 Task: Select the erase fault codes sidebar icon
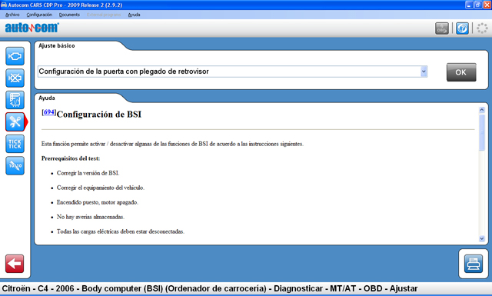coord(15,78)
